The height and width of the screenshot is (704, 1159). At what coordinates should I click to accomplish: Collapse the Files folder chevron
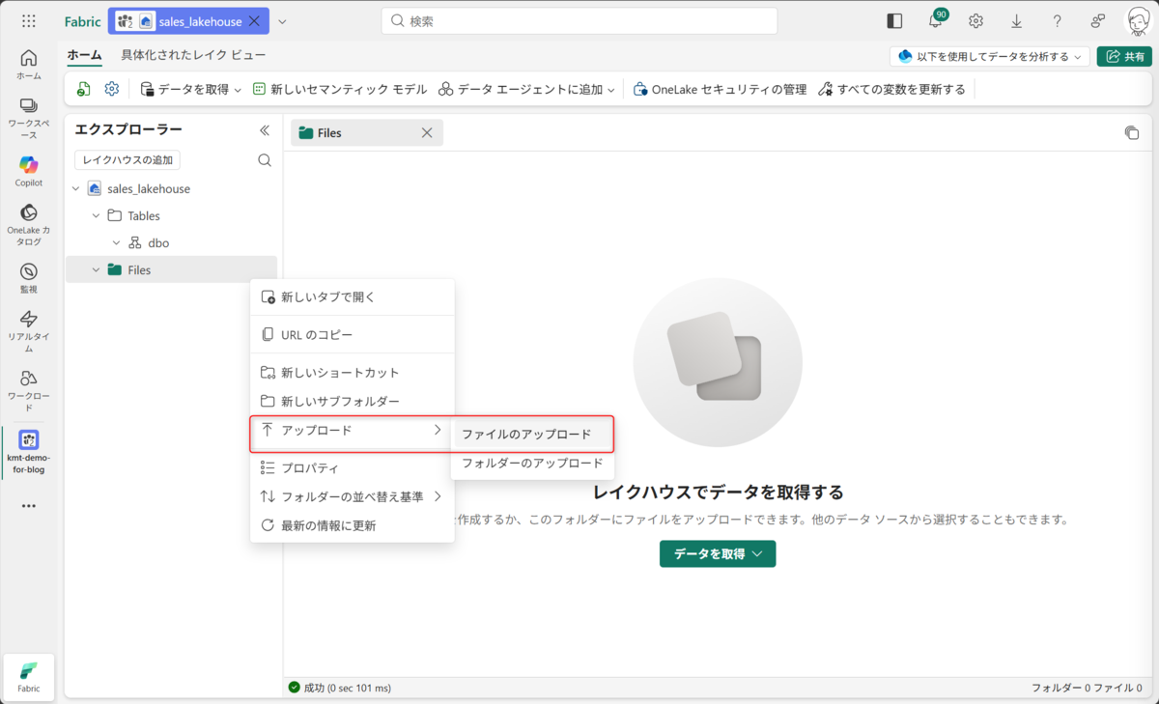click(96, 270)
